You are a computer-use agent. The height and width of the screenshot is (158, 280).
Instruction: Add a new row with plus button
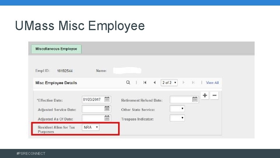coord(205,95)
